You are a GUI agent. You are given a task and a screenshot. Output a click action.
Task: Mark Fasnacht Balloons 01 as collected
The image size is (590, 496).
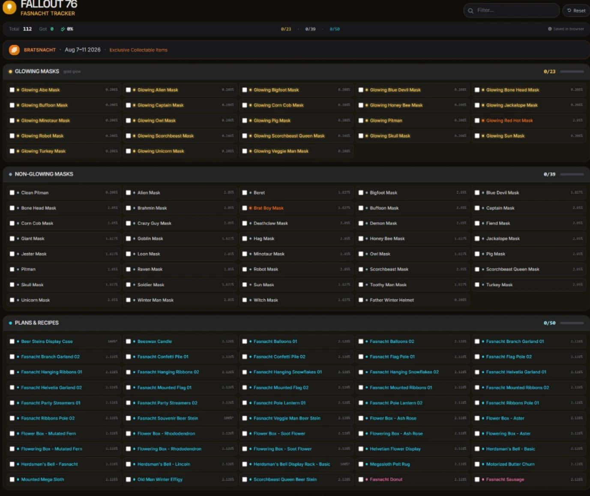245,342
